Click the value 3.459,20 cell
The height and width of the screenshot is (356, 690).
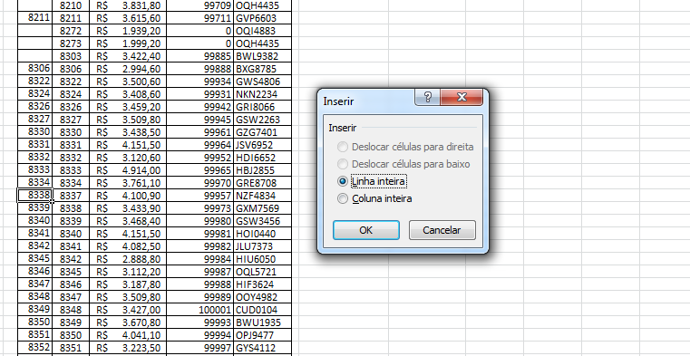tap(128, 107)
